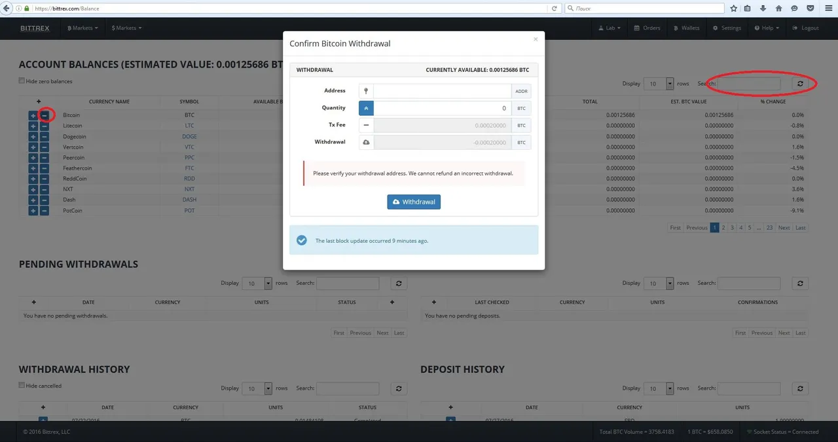Screen dimensions: 838x442
Task: Expand the Lab dropdown menu
Action: tap(610, 28)
